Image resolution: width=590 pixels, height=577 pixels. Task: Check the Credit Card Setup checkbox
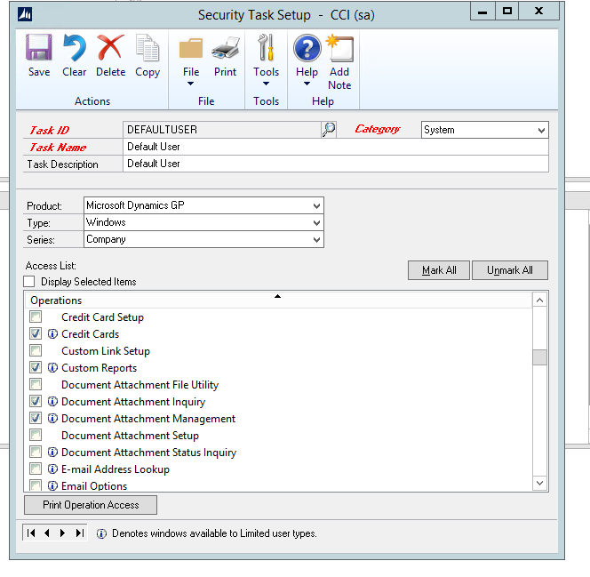pos(36,317)
